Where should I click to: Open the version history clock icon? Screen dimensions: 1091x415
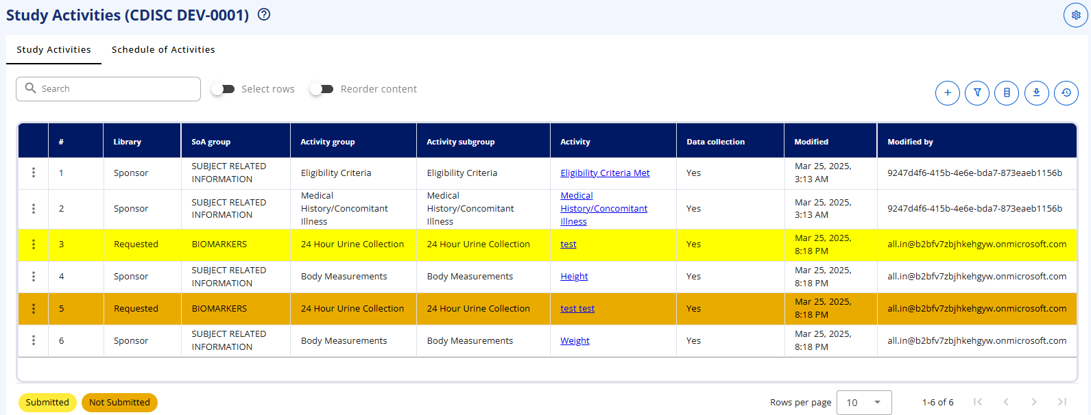click(1066, 92)
